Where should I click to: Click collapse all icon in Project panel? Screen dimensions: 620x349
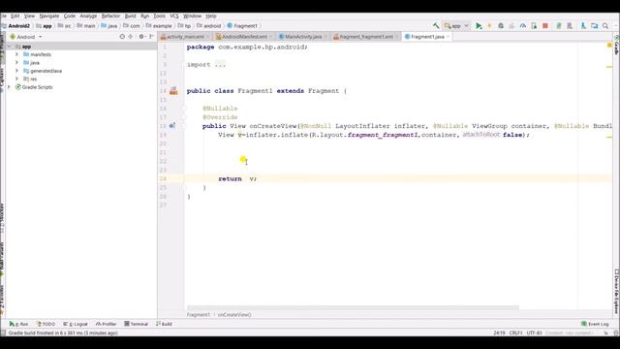[x=131, y=37]
